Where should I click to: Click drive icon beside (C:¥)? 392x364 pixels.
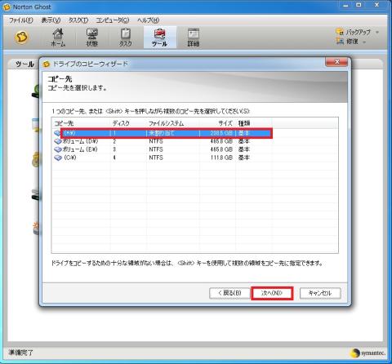[x=58, y=158]
